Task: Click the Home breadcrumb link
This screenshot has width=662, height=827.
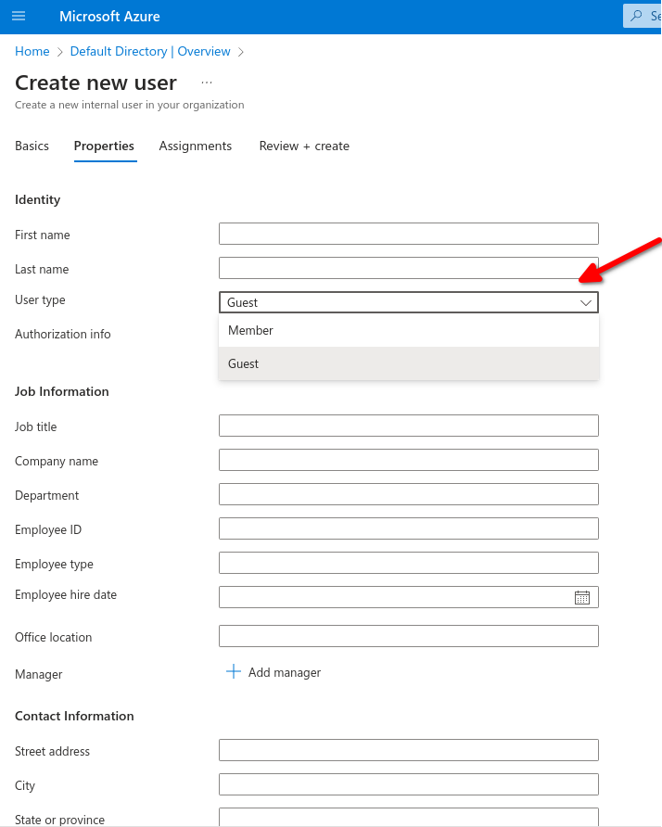Action: [x=32, y=52]
